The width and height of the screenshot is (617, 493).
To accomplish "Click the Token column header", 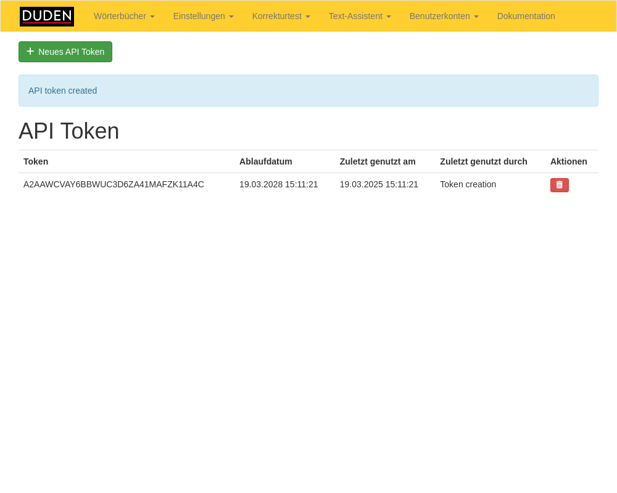I will click(36, 161).
